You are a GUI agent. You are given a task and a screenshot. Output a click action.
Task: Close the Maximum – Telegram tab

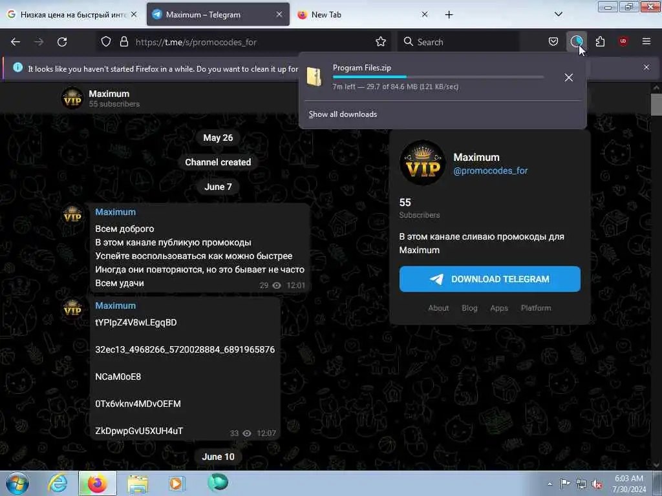pyautogui.click(x=279, y=14)
